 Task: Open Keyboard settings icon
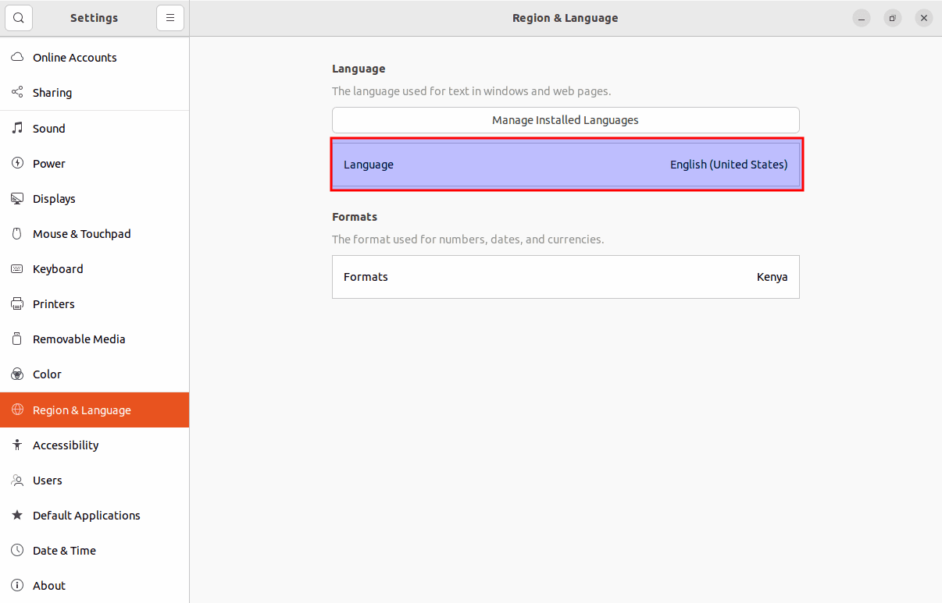(x=16, y=268)
